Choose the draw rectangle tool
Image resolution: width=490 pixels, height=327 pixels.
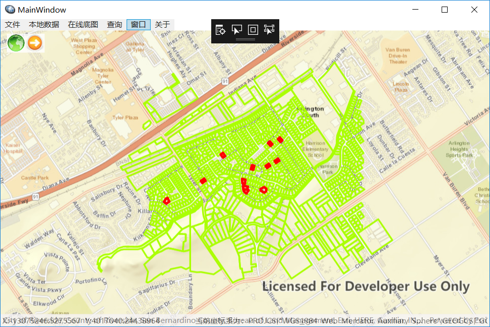[253, 30]
